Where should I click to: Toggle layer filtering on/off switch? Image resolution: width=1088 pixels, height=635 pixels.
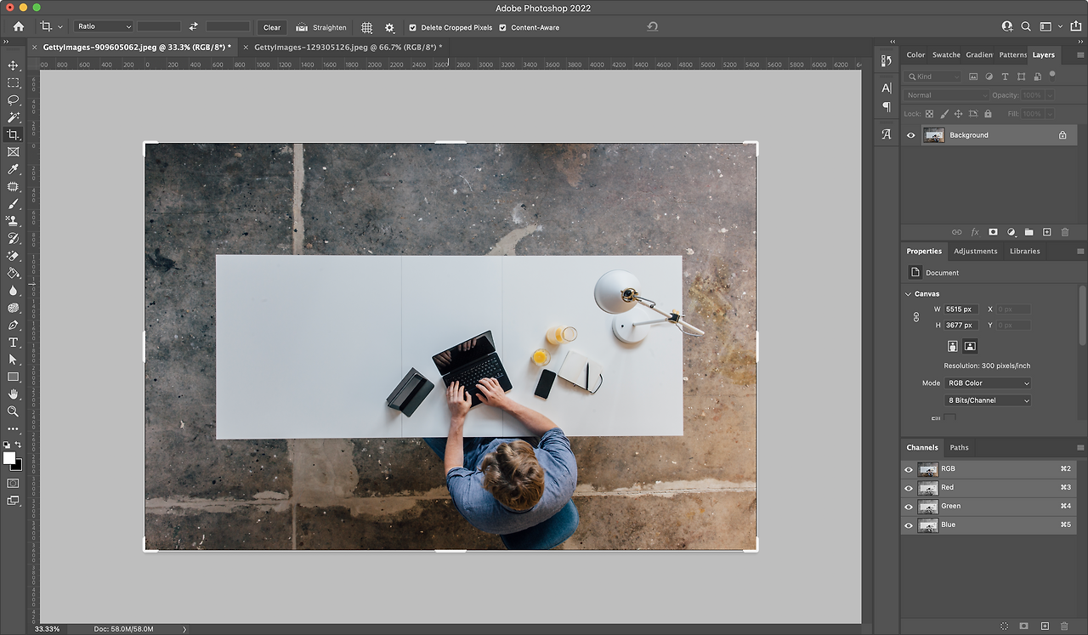(x=1052, y=75)
